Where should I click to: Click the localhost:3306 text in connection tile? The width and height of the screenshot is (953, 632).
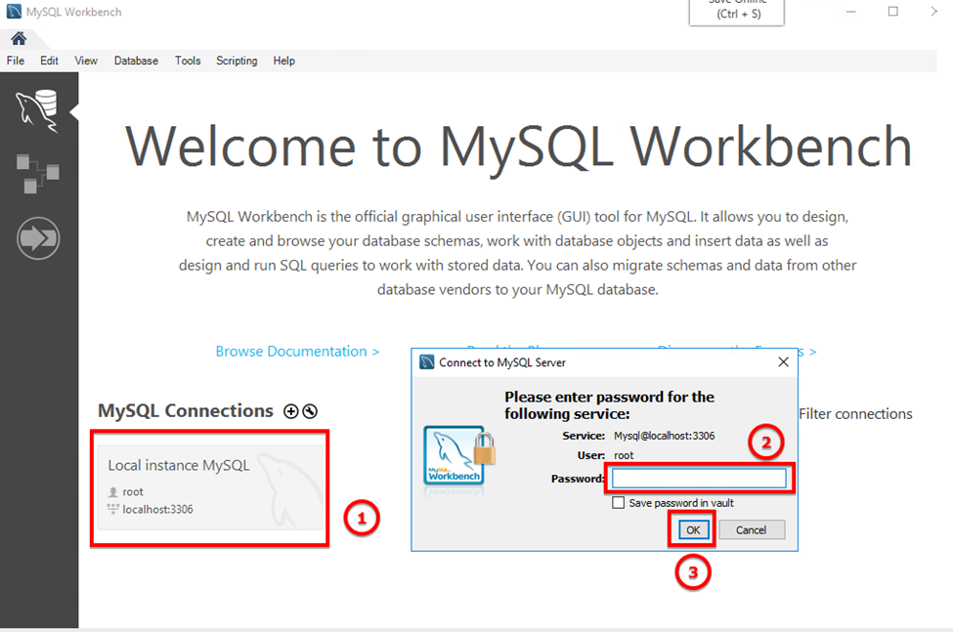tap(157, 509)
